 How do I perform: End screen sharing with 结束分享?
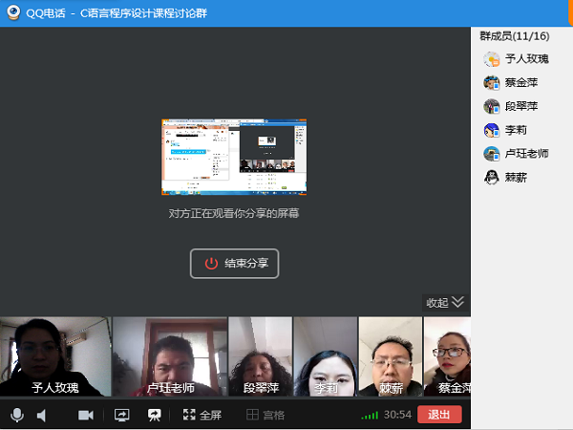[234, 264]
